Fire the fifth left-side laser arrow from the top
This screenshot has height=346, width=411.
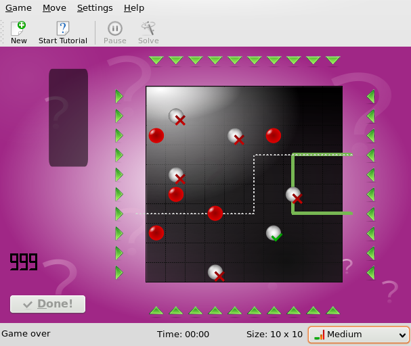(x=119, y=175)
